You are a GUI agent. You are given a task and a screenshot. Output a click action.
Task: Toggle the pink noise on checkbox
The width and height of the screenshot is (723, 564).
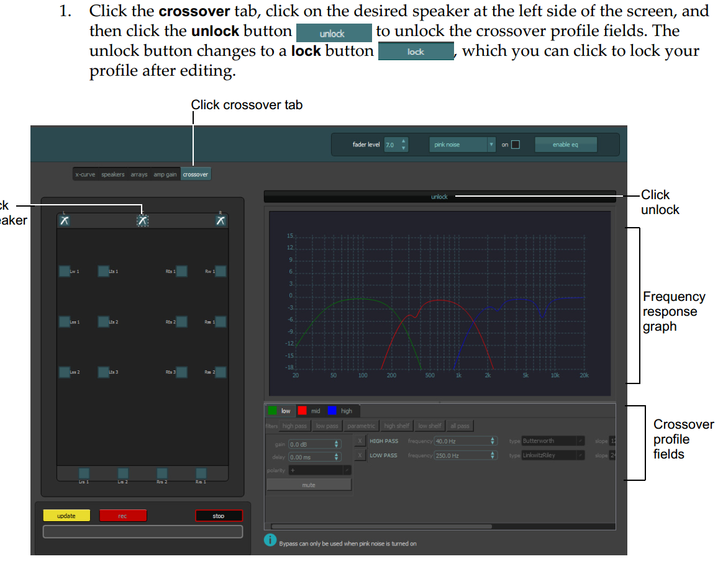click(516, 145)
